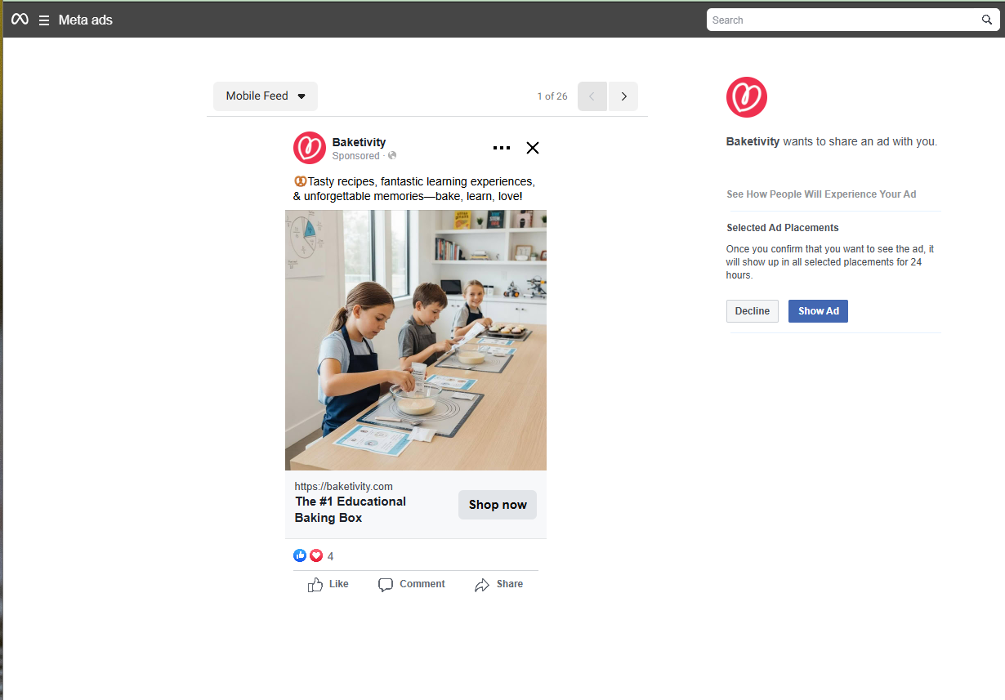Click the Shop now button
Image resolution: width=1005 pixels, height=700 pixels.
click(x=498, y=505)
